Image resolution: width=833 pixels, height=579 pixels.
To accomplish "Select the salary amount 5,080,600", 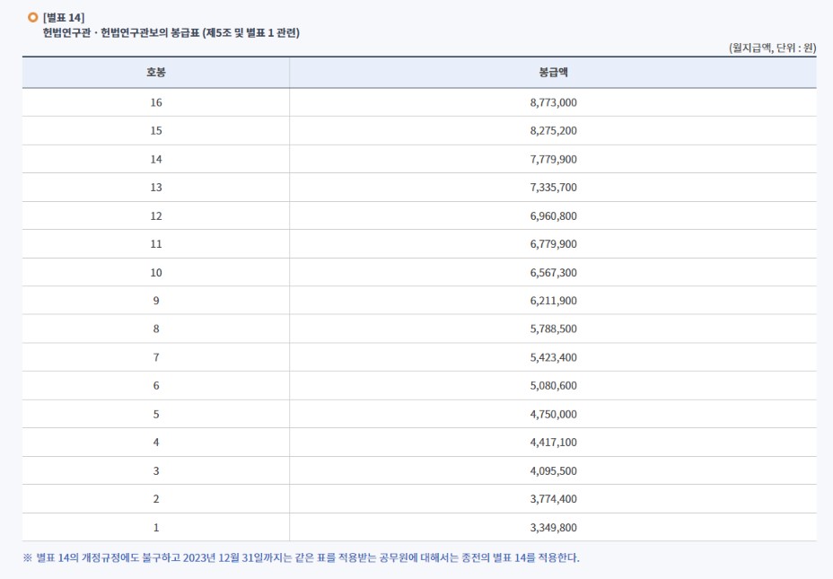I will [x=559, y=385].
